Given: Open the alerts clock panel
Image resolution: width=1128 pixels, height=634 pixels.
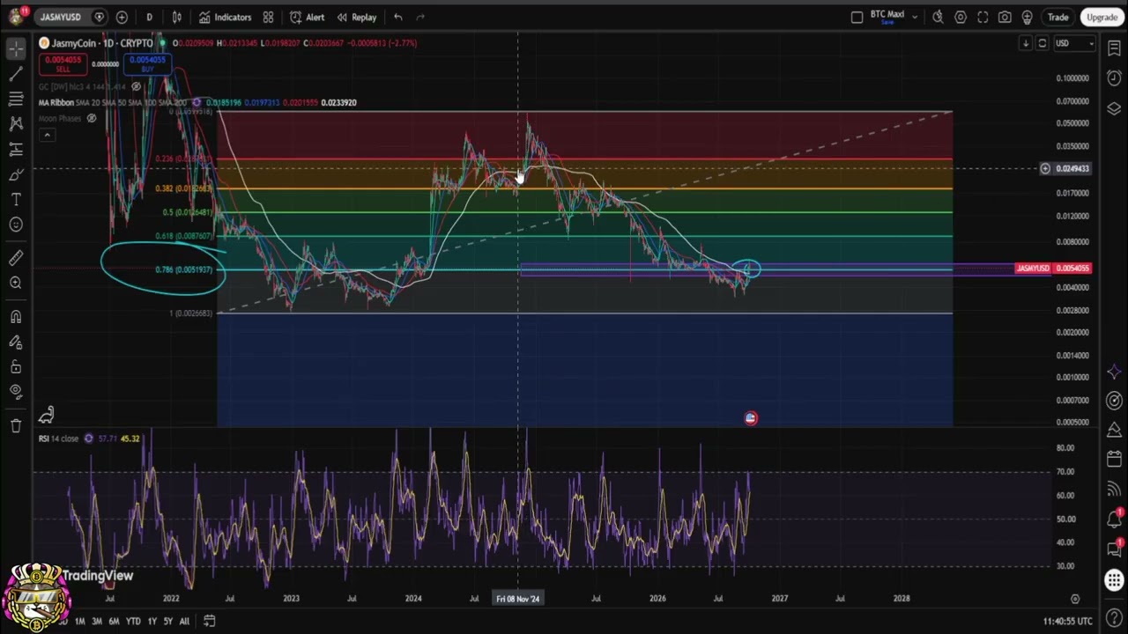Looking at the screenshot, I should click(1114, 78).
